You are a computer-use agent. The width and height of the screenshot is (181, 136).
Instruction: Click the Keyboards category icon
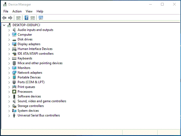pyautogui.click(x=14, y=58)
